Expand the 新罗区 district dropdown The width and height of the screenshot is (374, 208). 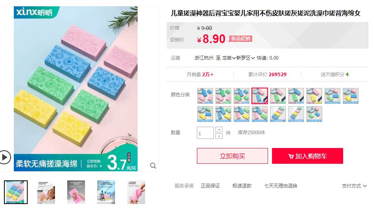tap(246, 58)
